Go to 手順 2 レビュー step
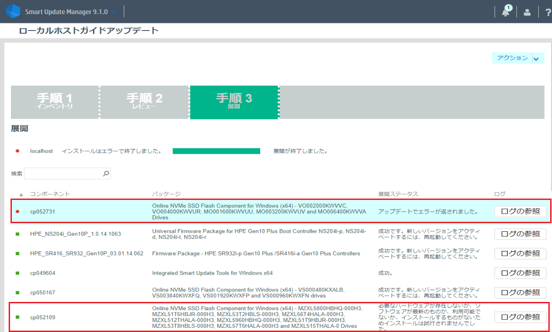Image resolution: width=552 pixels, height=332 pixels. pyautogui.click(x=144, y=102)
